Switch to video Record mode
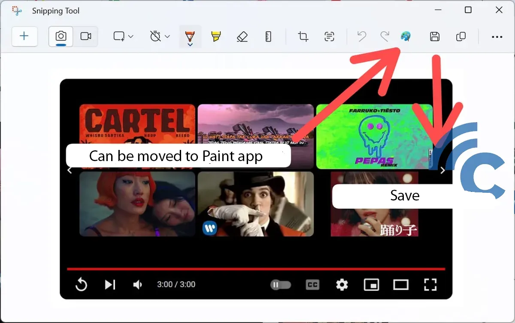The height and width of the screenshot is (323, 515). coord(86,36)
